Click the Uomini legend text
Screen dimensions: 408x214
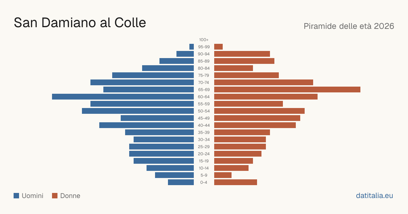point(33,196)
